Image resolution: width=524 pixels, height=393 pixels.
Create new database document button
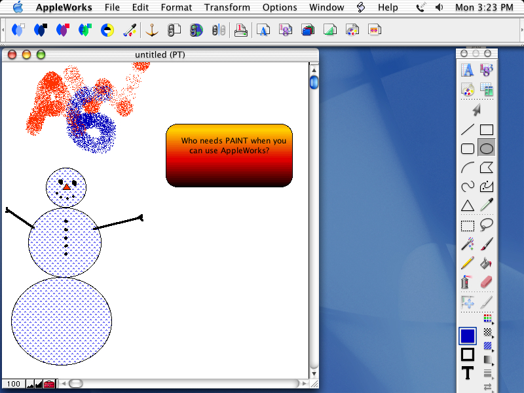pos(308,30)
